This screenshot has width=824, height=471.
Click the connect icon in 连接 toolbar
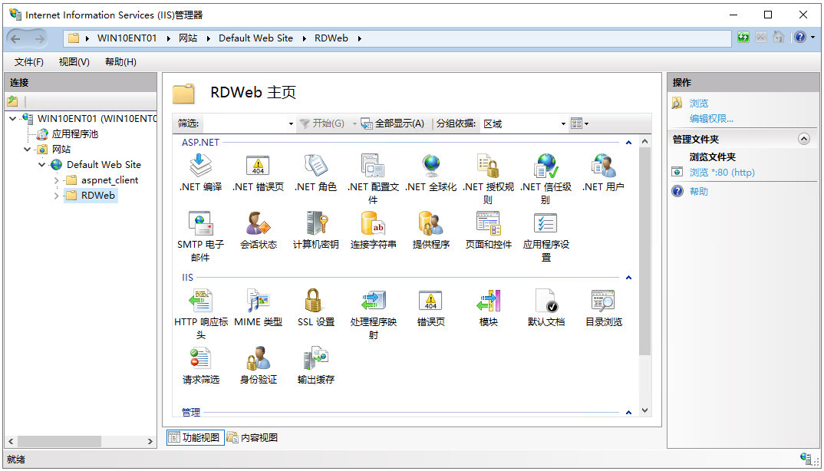point(12,101)
